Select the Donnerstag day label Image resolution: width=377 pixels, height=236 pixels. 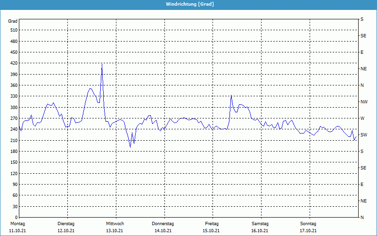(x=163, y=223)
